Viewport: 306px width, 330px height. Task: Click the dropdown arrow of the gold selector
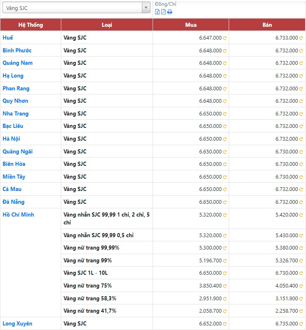[146, 8]
